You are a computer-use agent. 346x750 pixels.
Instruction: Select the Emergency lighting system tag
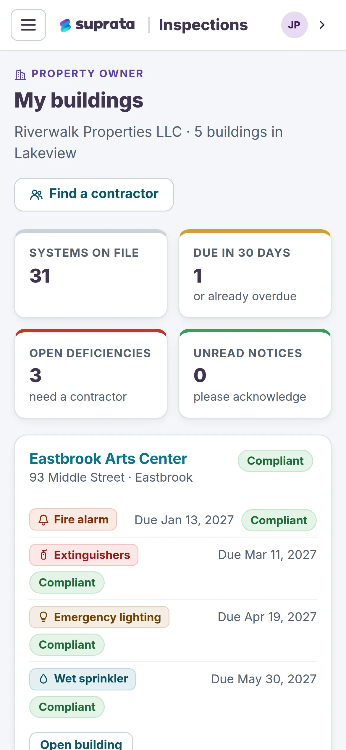[x=99, y=617]
